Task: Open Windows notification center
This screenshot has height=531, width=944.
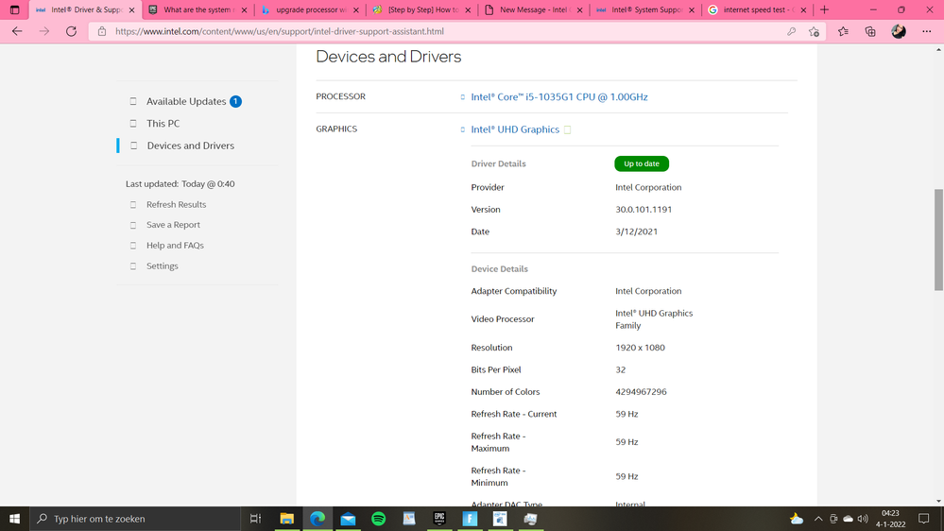Action: pyautogui.click(x=923, y=519)
